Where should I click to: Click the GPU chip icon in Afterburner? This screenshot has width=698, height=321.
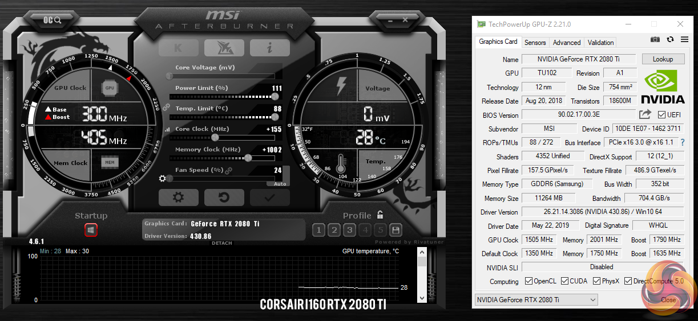[110, 88]
